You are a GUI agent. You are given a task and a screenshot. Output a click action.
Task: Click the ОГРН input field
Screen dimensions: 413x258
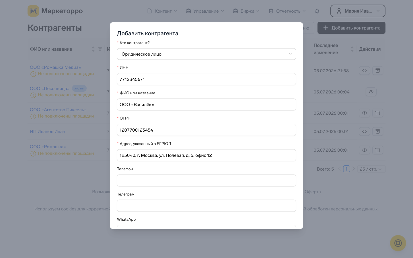click(206, 130)
